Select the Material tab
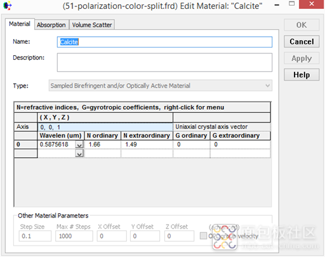This screenshot has height=257, width=325. click(x=20, y=24)
